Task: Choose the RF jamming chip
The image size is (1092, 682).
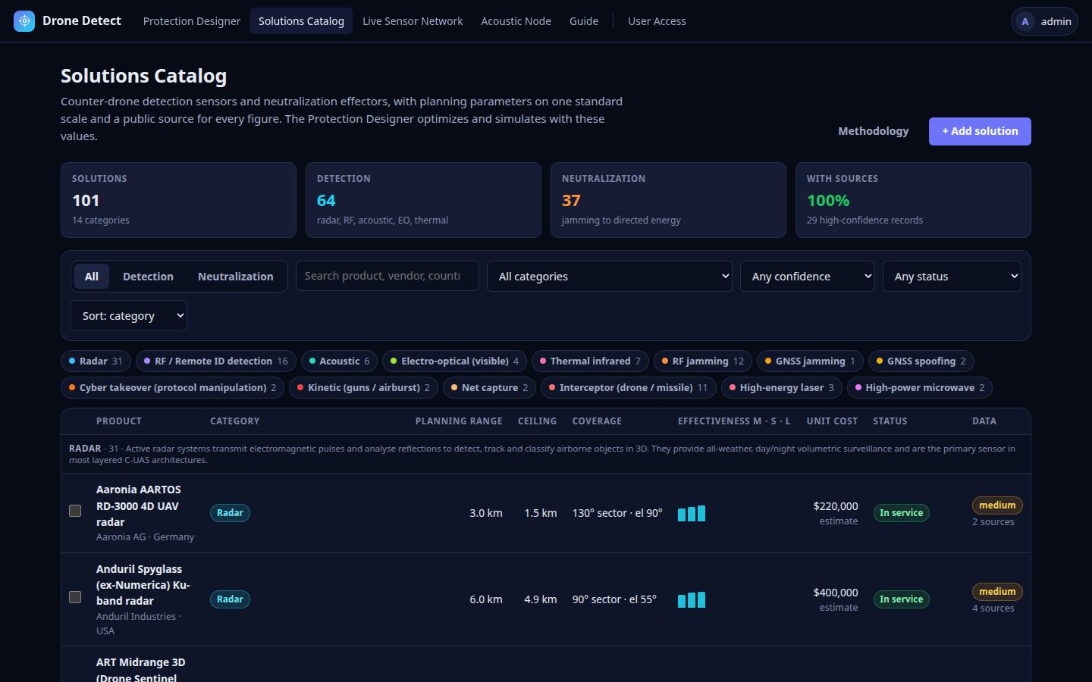Action: click(x=703, y=361)
